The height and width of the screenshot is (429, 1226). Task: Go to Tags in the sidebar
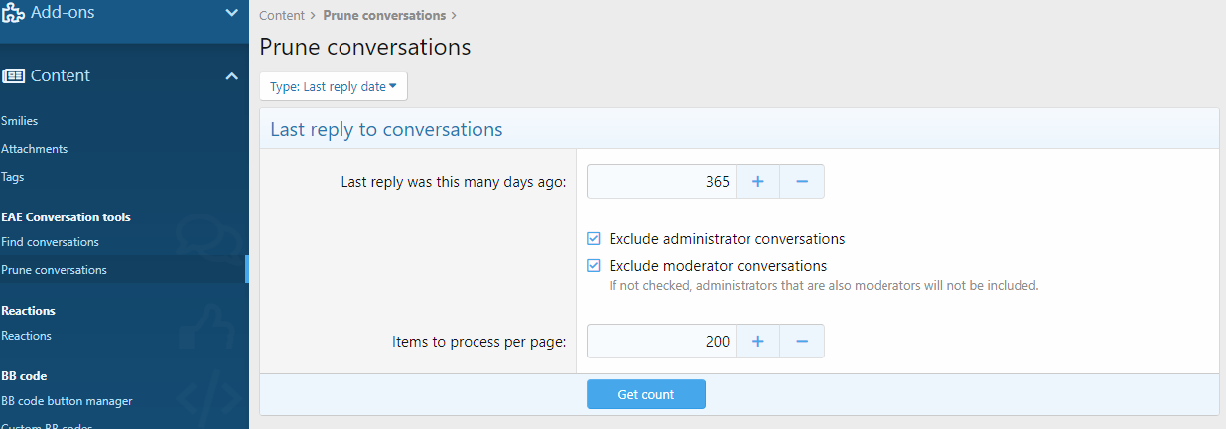coord(13,177)
